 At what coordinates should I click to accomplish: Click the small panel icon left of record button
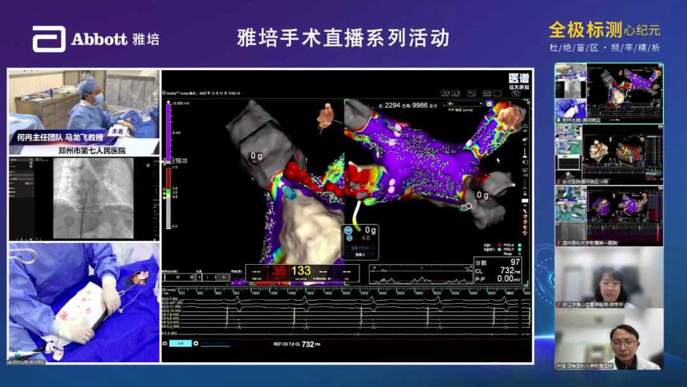click(x=165, y=344)
